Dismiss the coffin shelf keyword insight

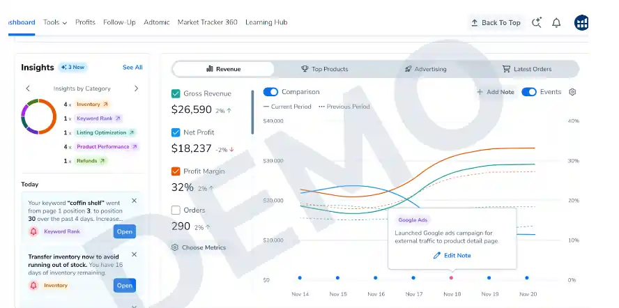click(135, 201)
